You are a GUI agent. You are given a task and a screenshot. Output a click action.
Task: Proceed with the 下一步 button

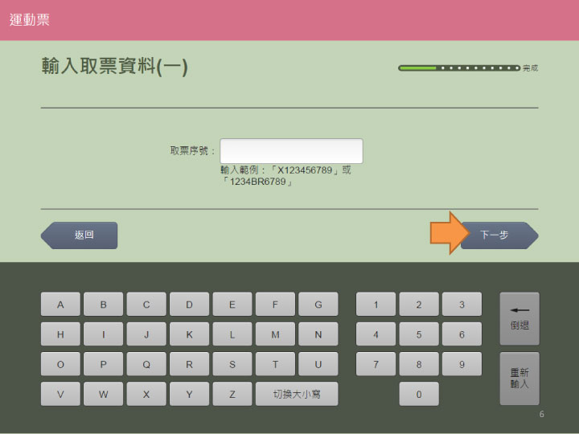(499, 235)
